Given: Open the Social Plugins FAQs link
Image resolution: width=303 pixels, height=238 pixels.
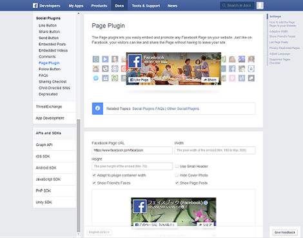Looking at the screenshot, I should (148, 108).
